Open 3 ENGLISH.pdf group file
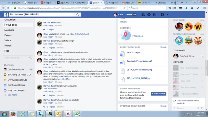 pos(134,53)
